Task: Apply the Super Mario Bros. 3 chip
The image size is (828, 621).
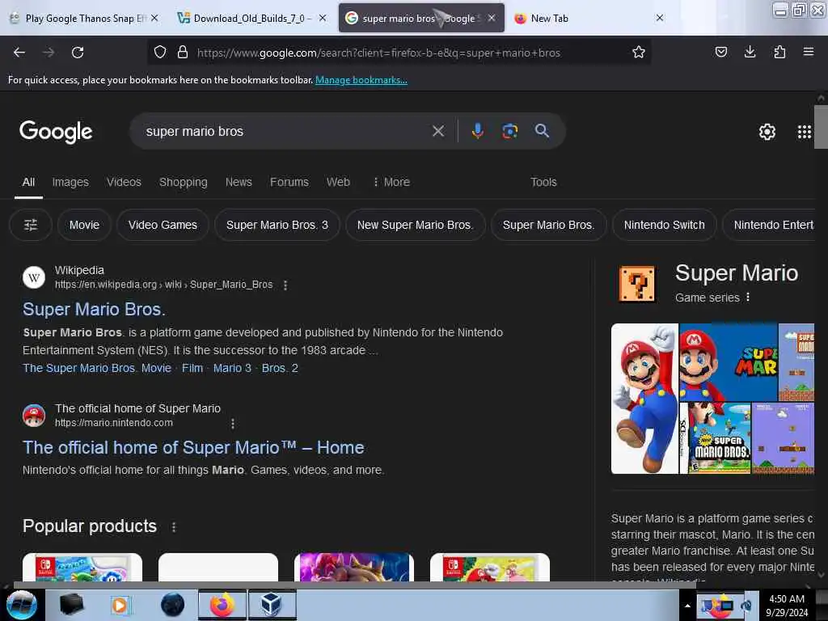Action: pyautogui.click(x=277, y=225)
